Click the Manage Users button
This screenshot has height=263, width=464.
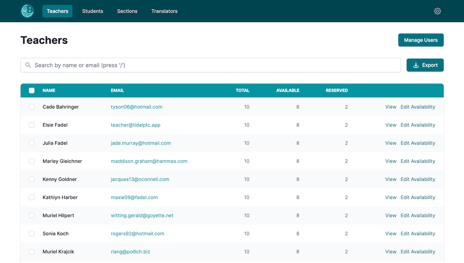421,40
